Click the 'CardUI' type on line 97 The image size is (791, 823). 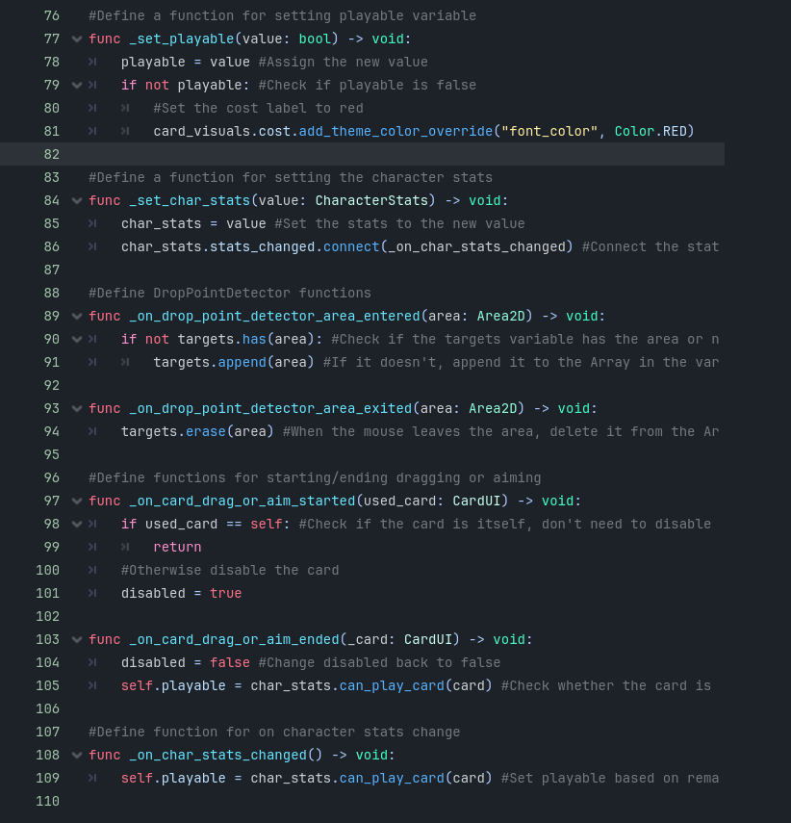[x=476, y=501]
